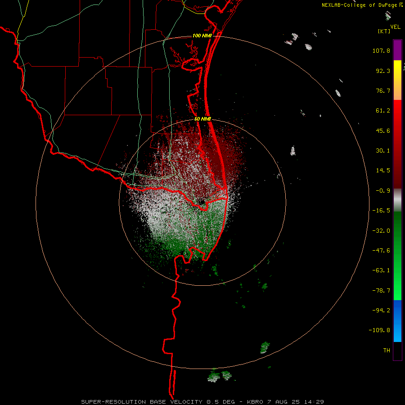The height and width of the screenshot is (405, 405).
Task: Click the KBRO radar site center point
Action: coord(202,202)
